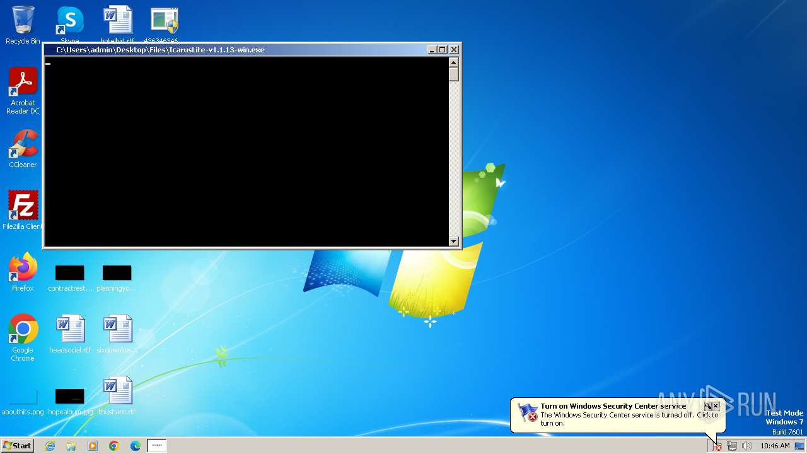Select the Skype desktop shortcut
This screenshot has width=807, height=454.
coord(70,24)
